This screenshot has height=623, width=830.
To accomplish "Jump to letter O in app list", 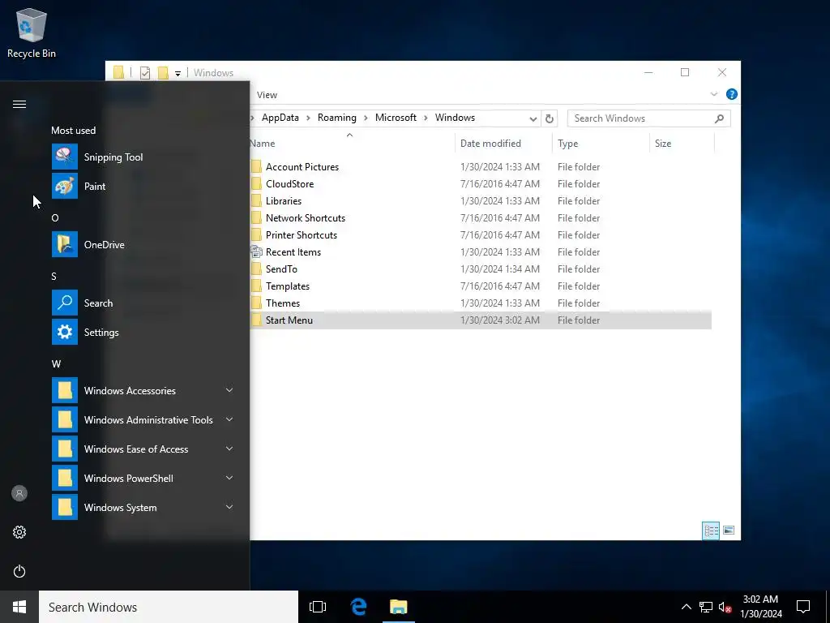I will 55,217.
